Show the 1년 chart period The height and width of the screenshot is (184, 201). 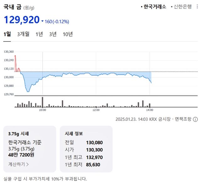pyautogui.click(x=39, y=34)
